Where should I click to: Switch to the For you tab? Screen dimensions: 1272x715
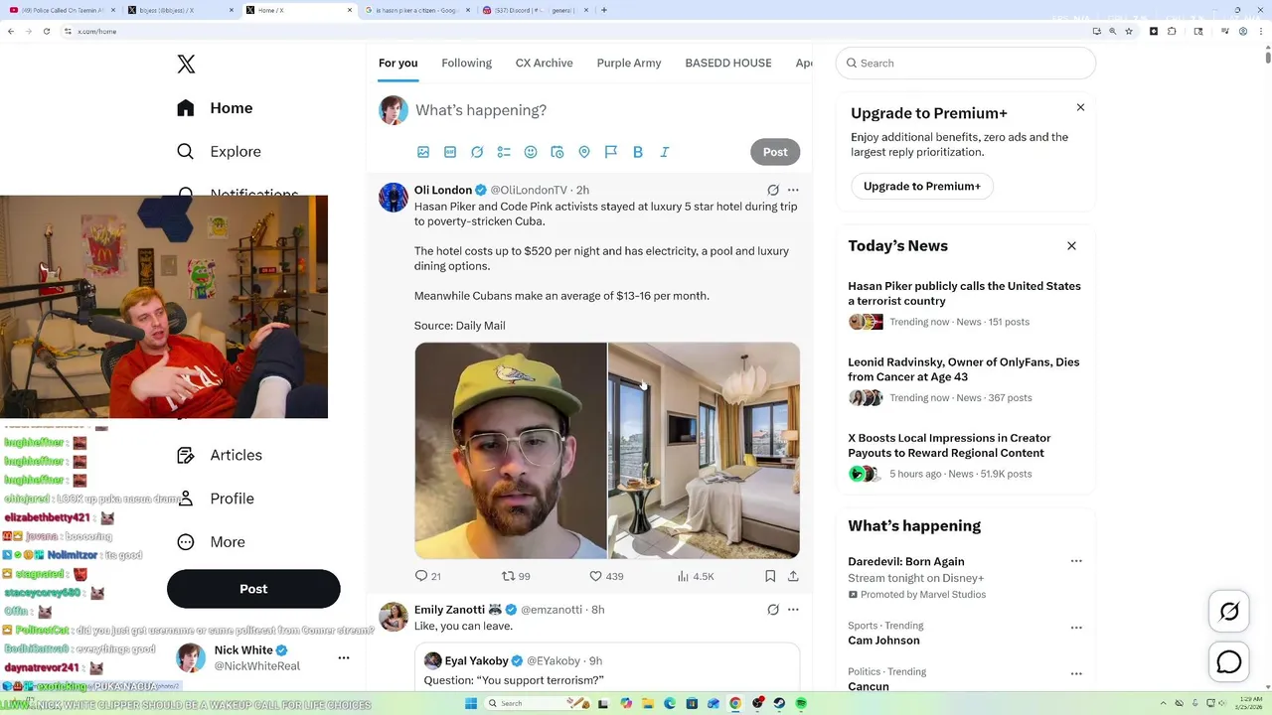pyautogui.click(x=398, y=63)
